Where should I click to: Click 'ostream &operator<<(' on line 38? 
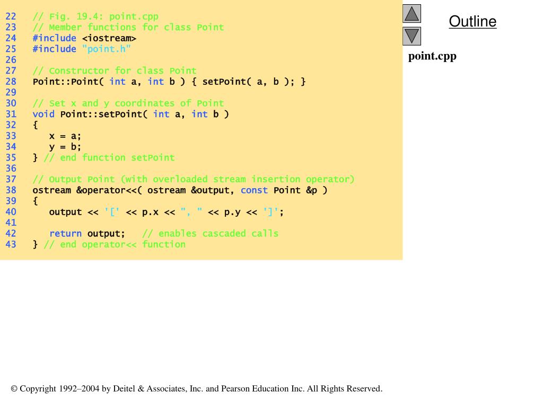pyautogui.click(x=87, y=190)
